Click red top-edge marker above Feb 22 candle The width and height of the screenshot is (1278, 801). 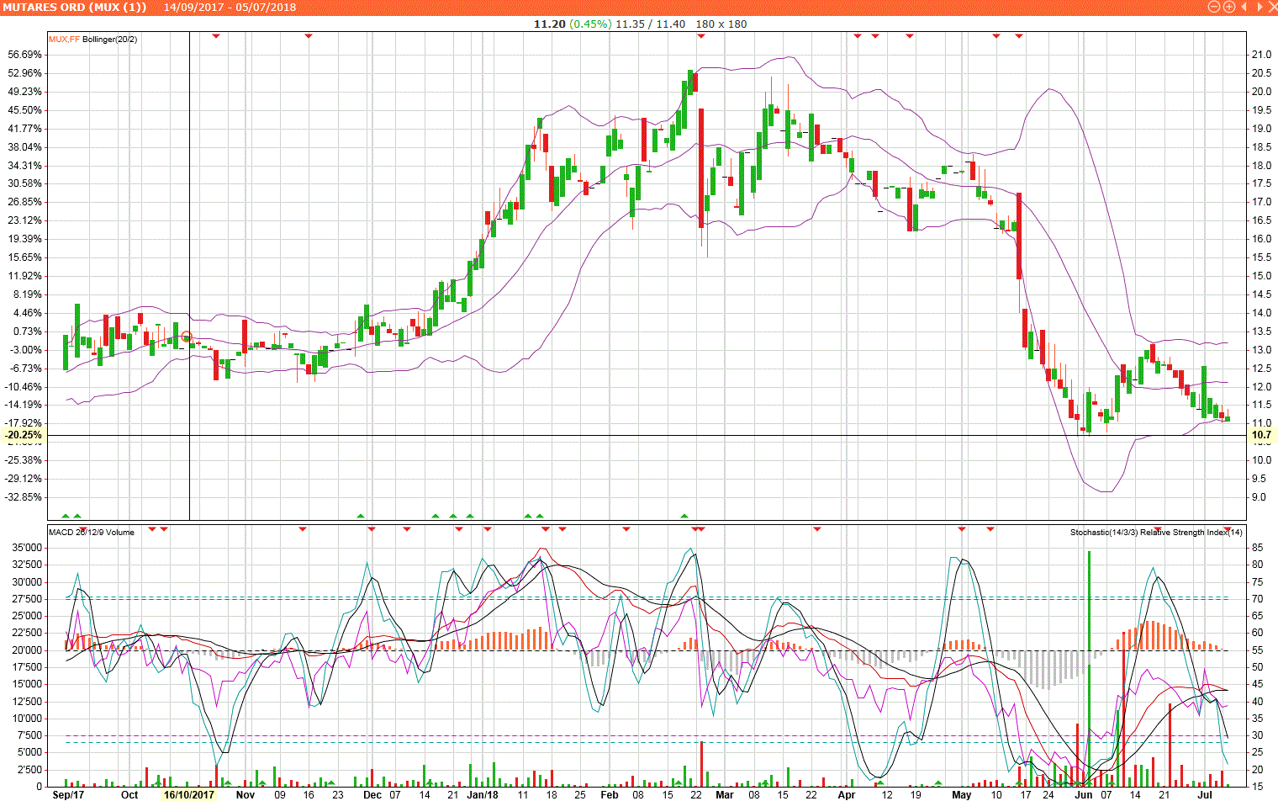tap(701, 35)
